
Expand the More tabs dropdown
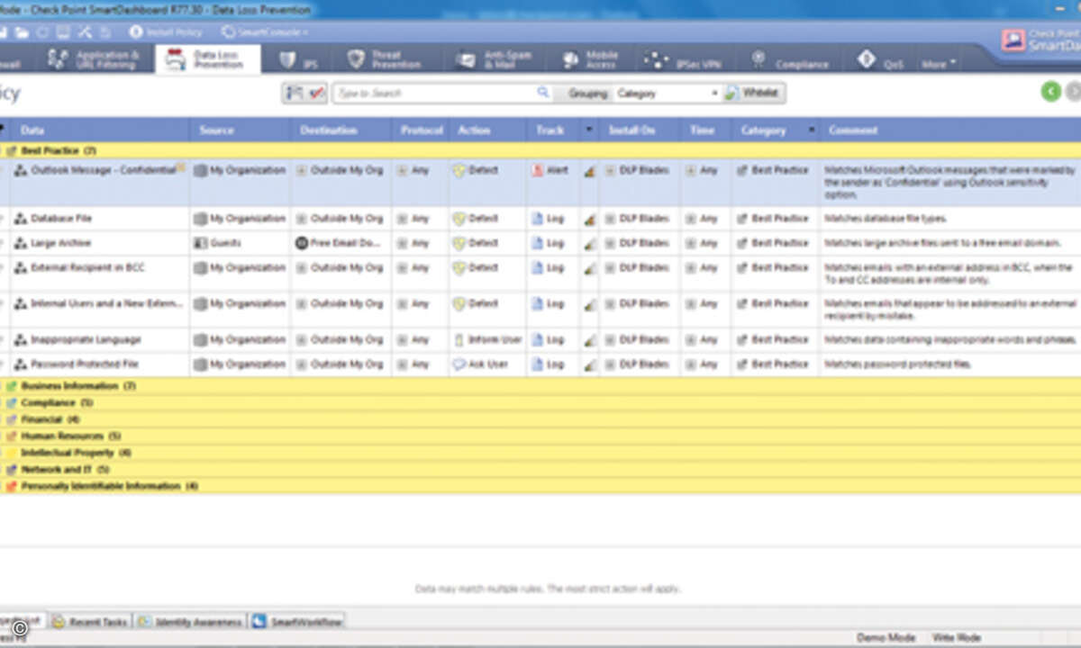point(938,64)
